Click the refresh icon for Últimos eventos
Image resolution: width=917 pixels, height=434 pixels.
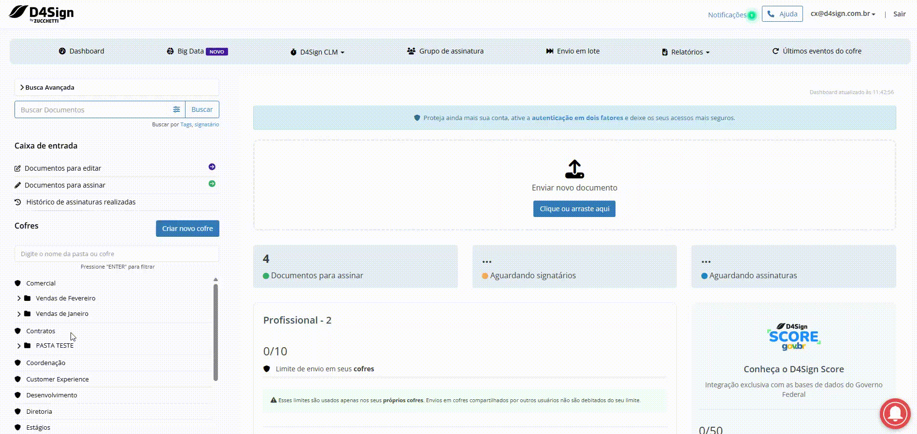(775, 51)
